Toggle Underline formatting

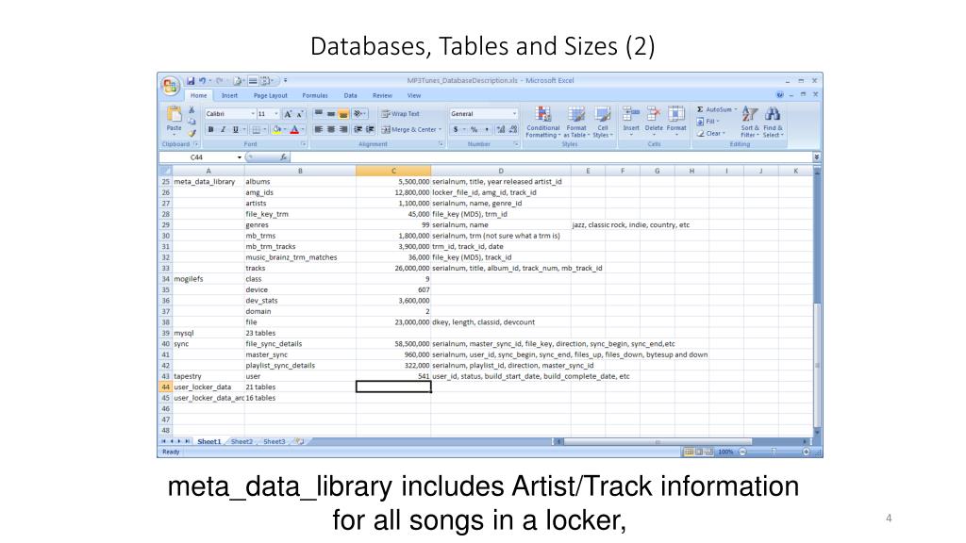[235, 129]
